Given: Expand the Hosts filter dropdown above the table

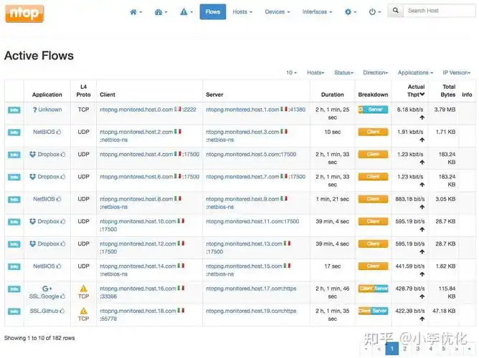Looking at the screenshot, I should pyautogui.click(x=315, y=72).
